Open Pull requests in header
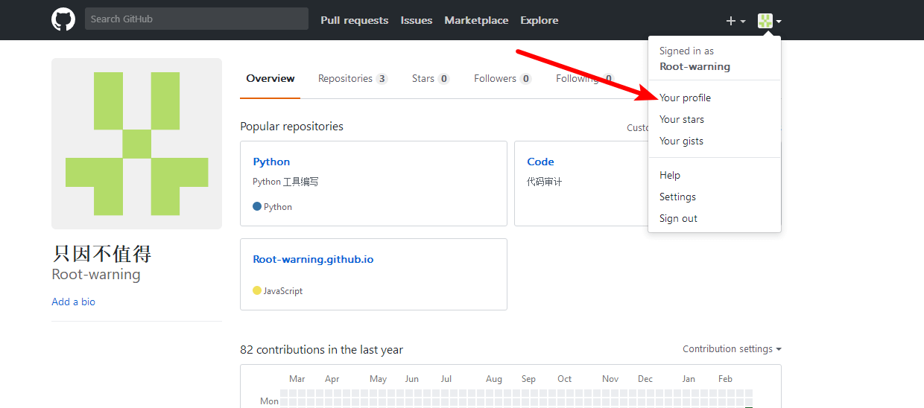The width and height of the screenshot is (924, 408). [355, 20]
